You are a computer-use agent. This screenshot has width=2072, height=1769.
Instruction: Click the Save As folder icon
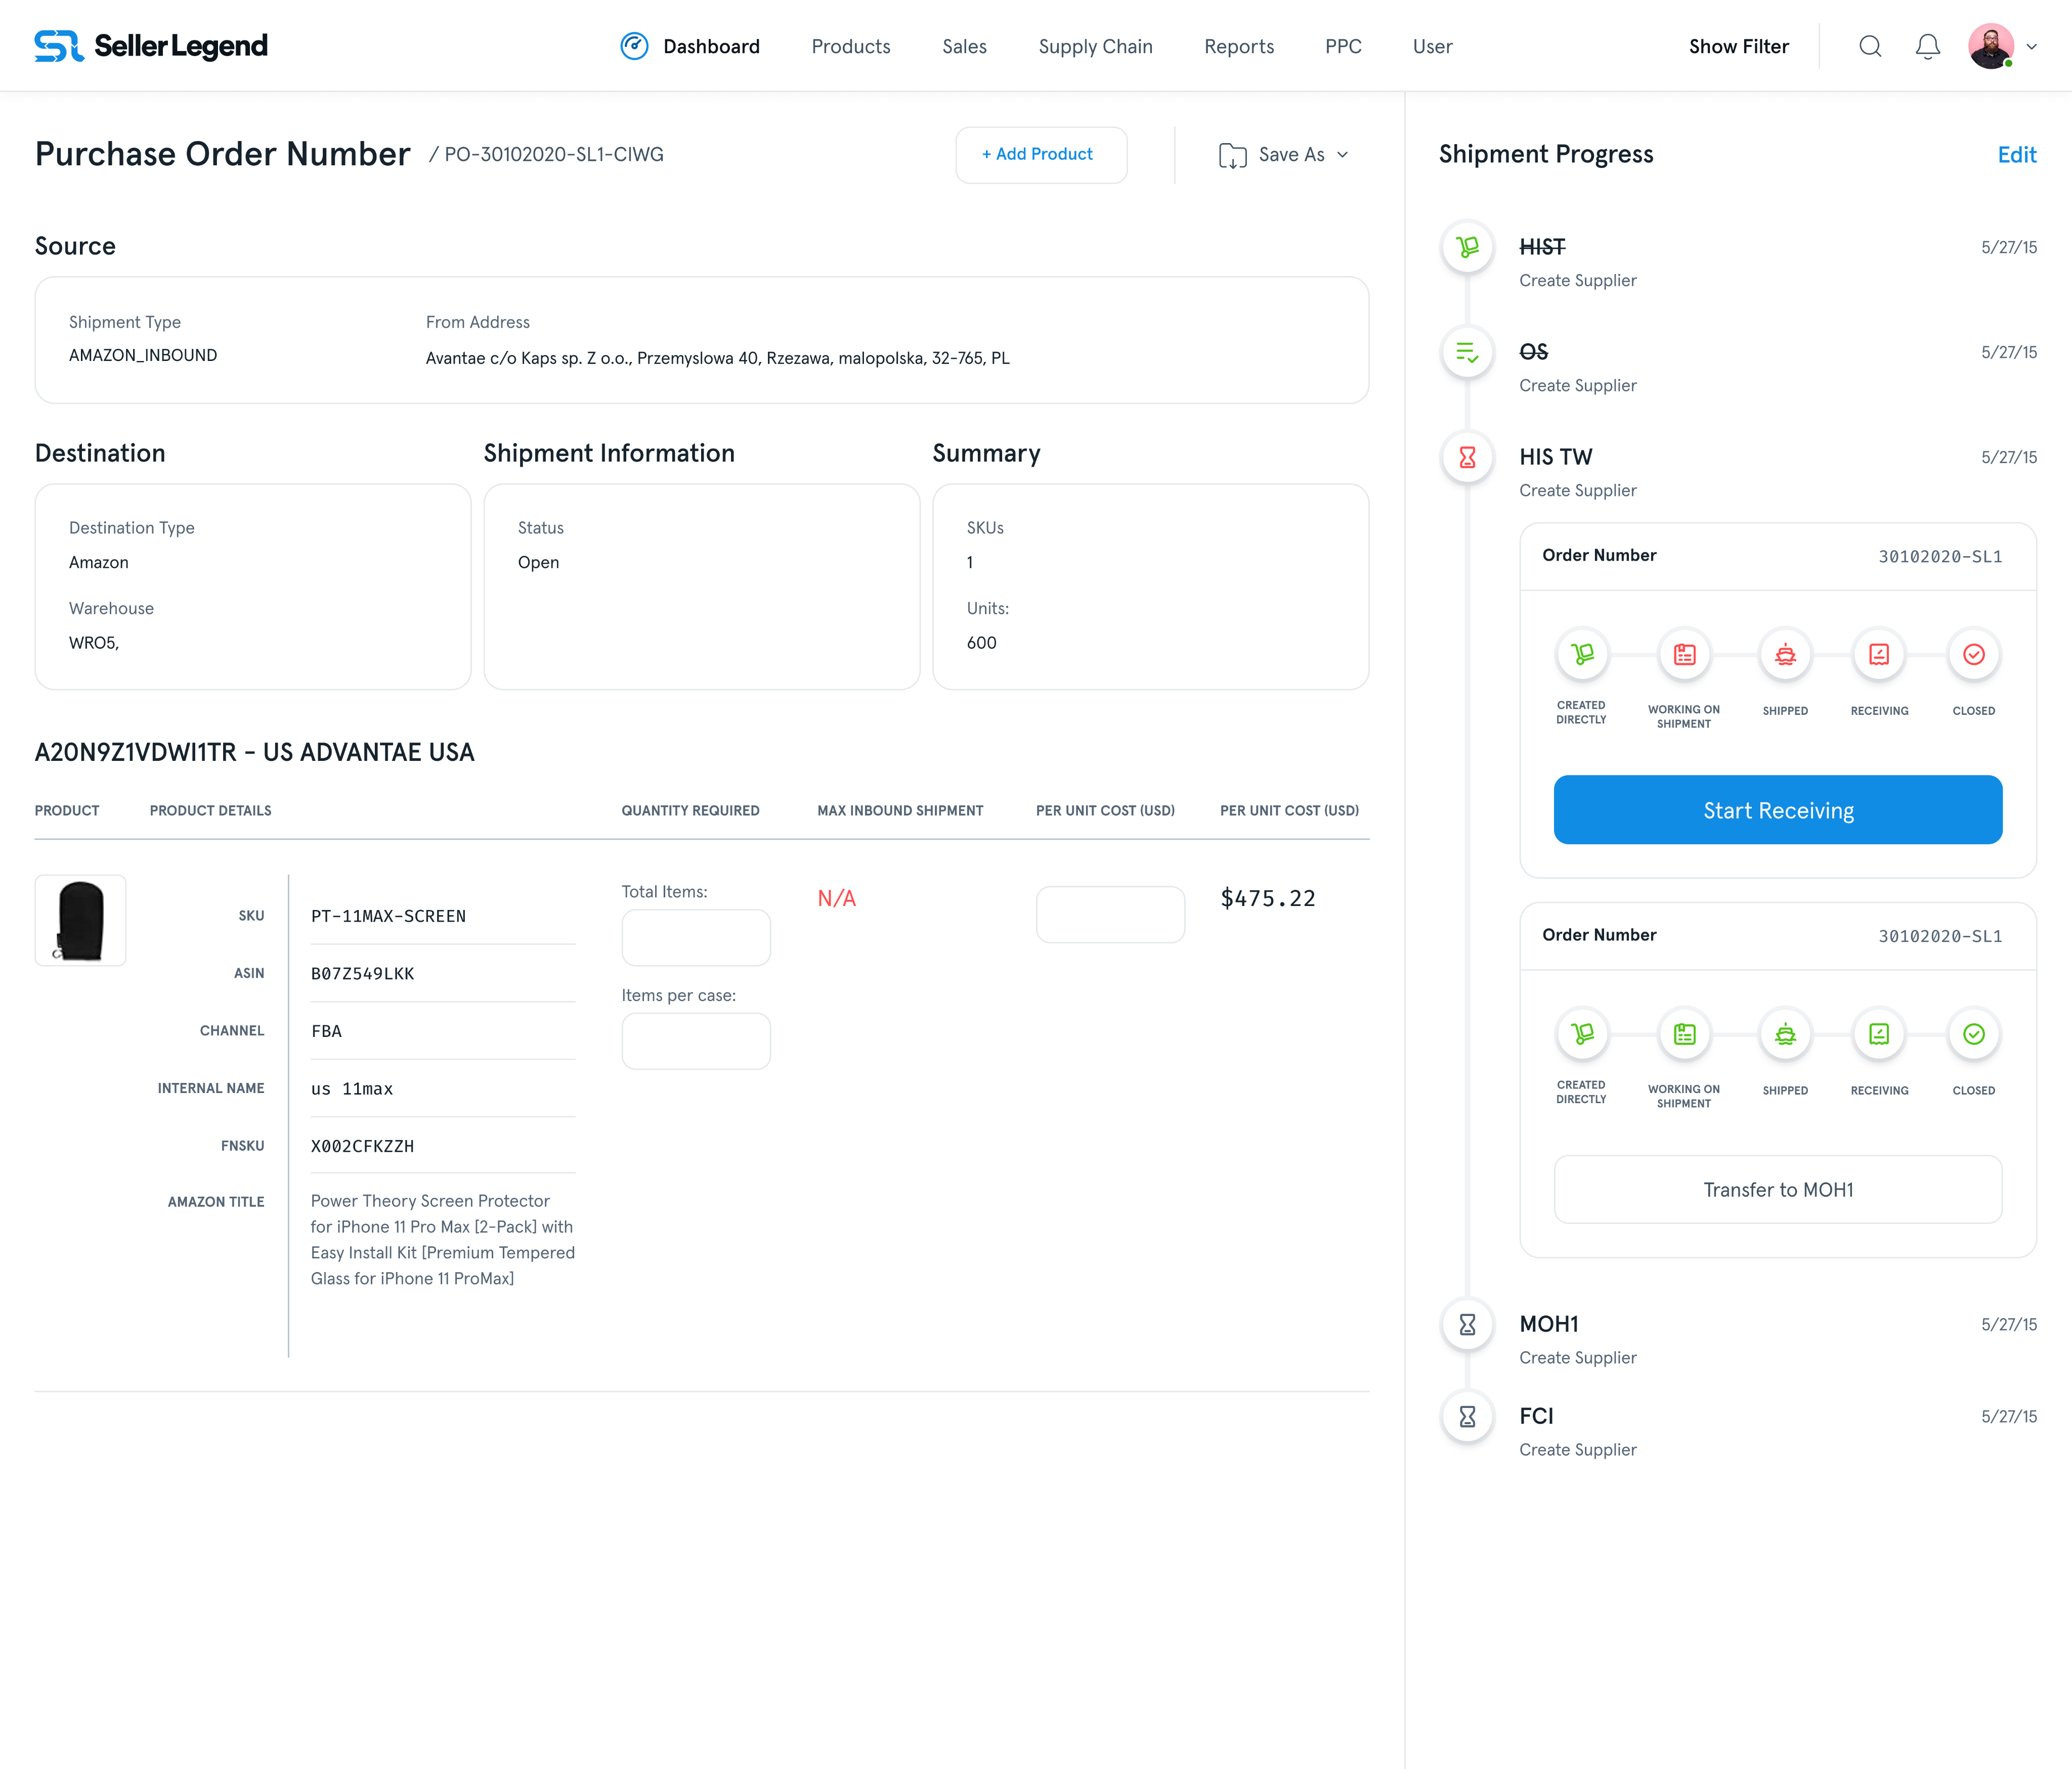(x=1232, y=155)
